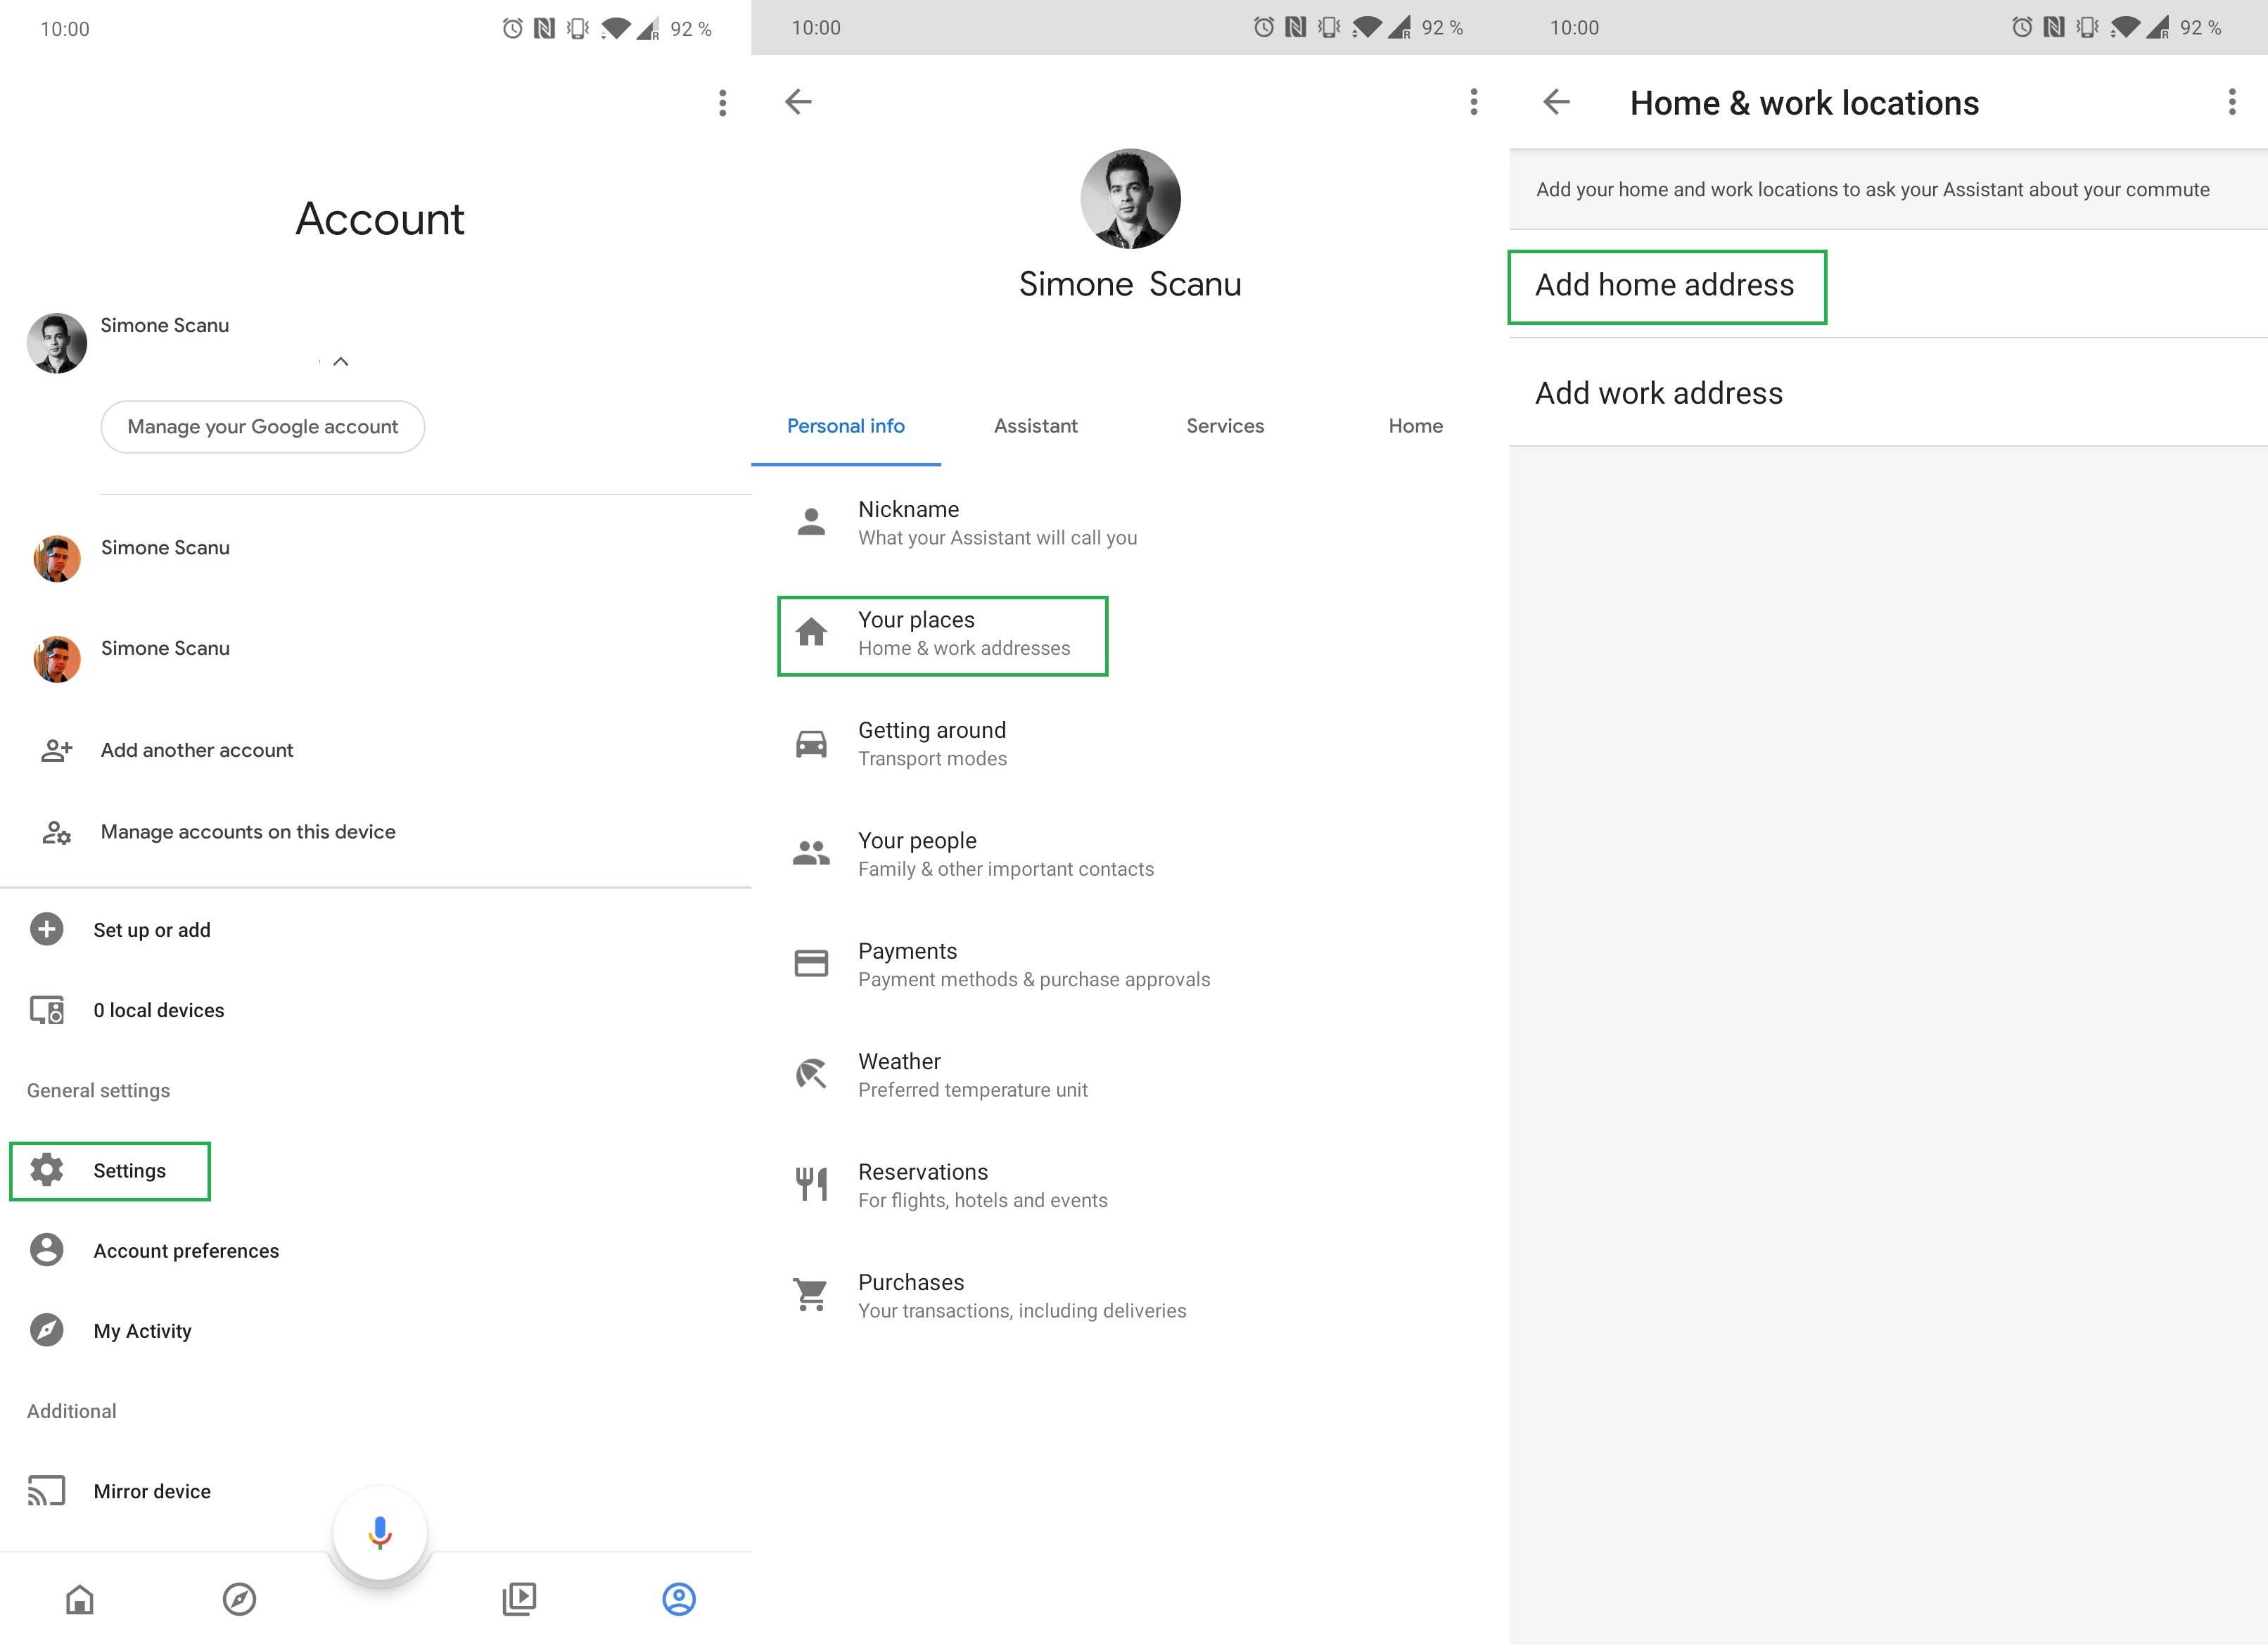Open My Activity settings
The width and height of the screenshot is (2268, 1646).
click(x=141, y=1330)
